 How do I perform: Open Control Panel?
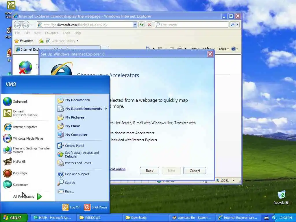click(71, 146)
